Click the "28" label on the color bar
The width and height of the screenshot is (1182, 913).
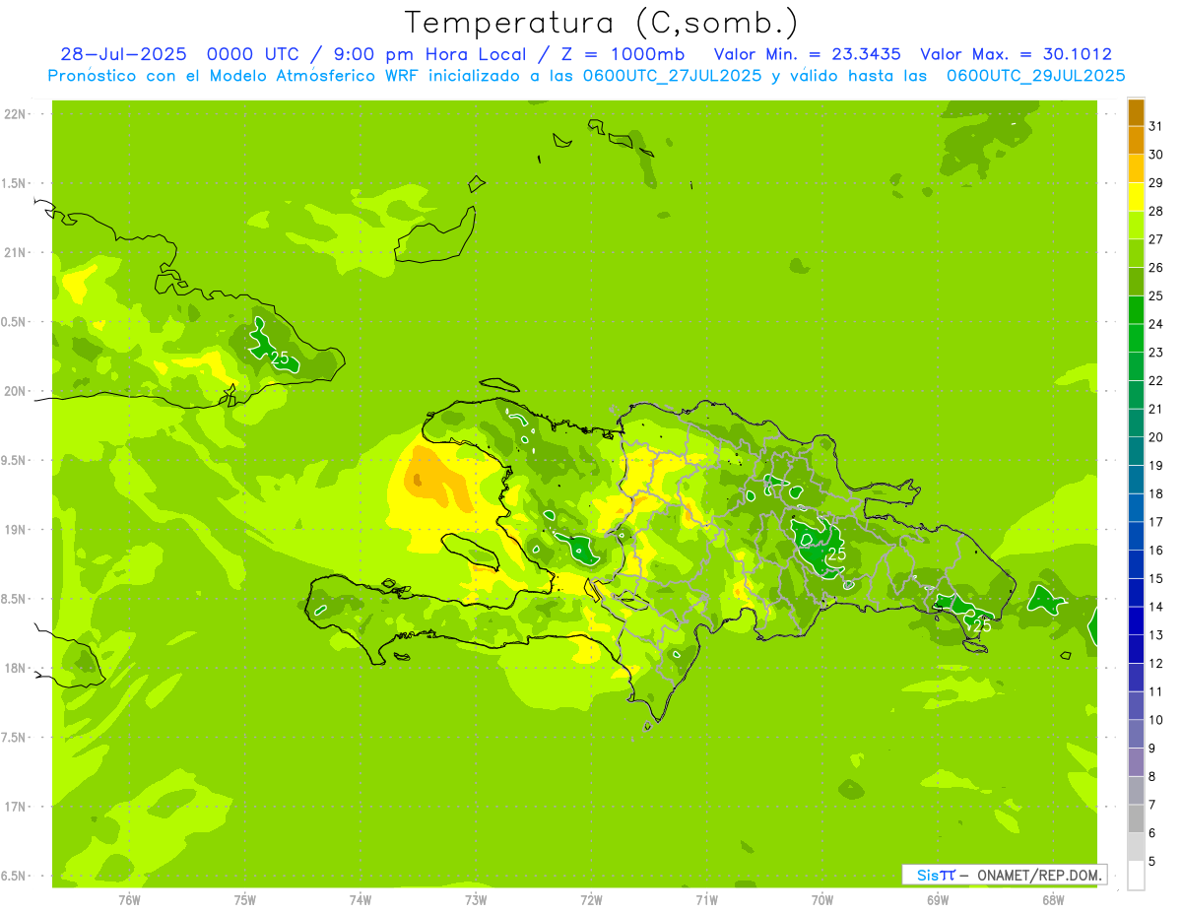click(1155, 211)
